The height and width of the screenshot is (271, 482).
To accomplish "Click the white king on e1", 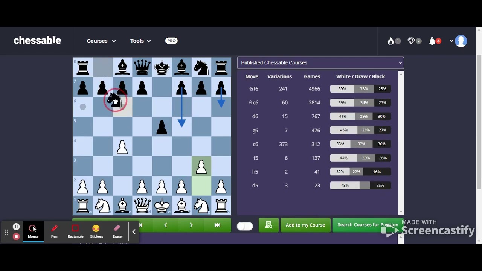I will [x=162, y=206].
